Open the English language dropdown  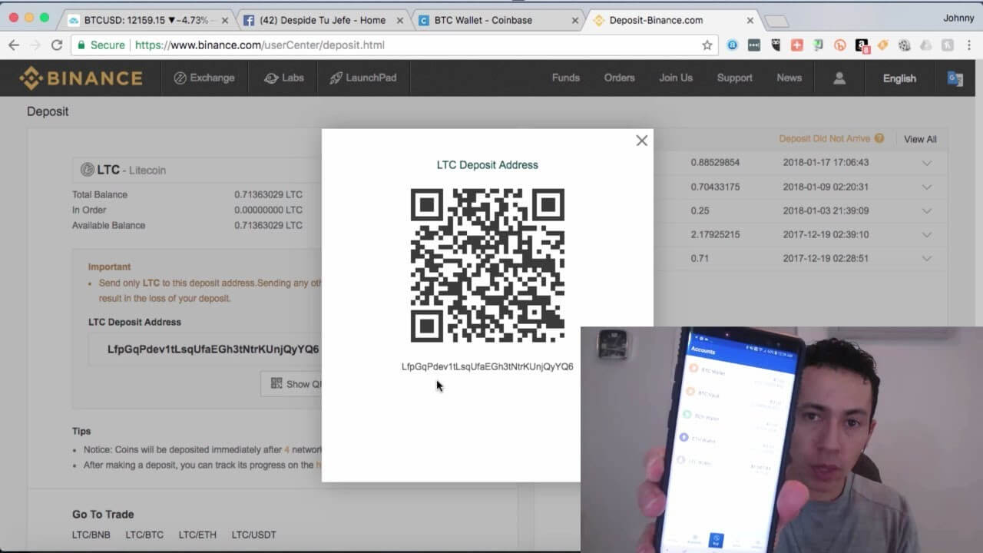click(899, 78)
